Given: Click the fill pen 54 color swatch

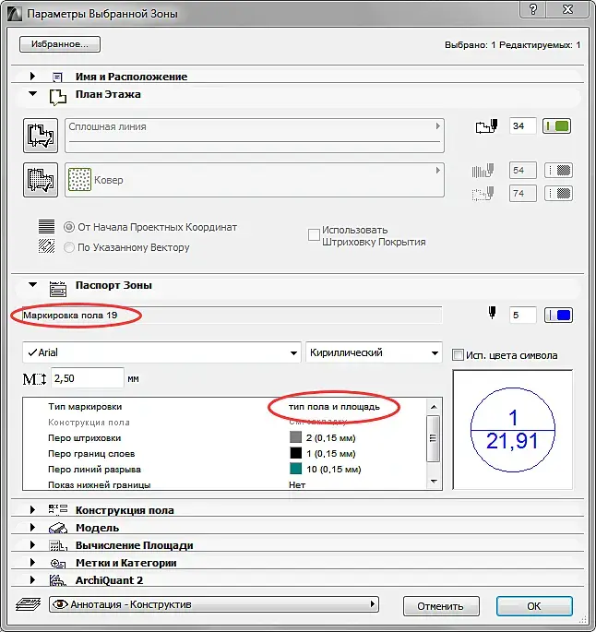Looking at the screenshot, I should (558, 171).
